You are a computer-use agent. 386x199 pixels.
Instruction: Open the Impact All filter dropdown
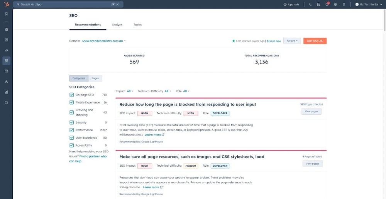130,91
